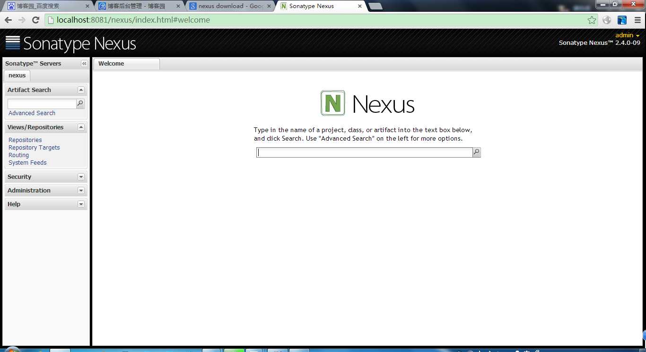
Task: Click the Views/Repositories section title
Action: [x=35, y=127]
